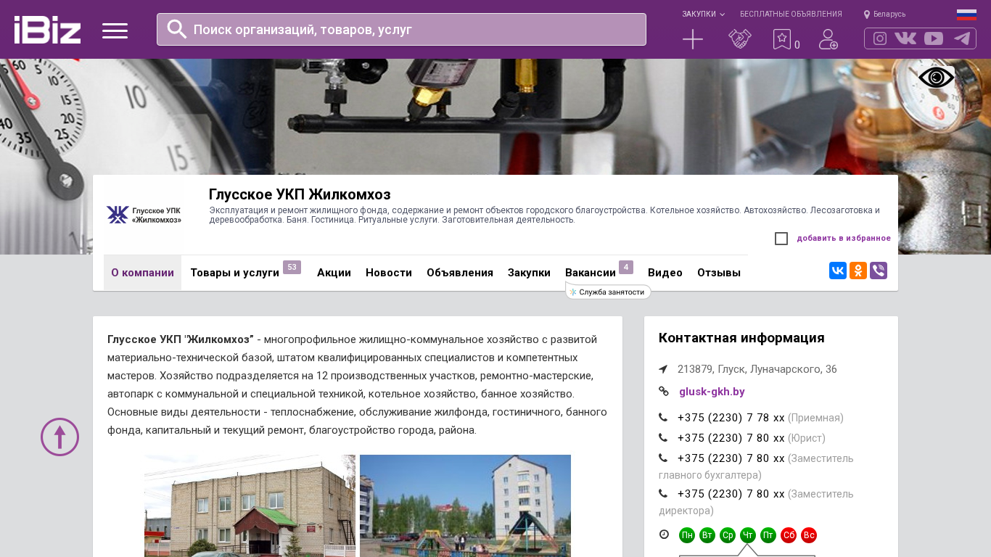
Task: Select Saturday (Сб) schedule circle
Action: 789,535
